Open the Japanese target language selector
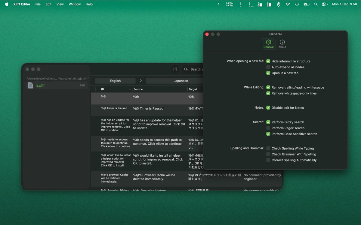 180,81
